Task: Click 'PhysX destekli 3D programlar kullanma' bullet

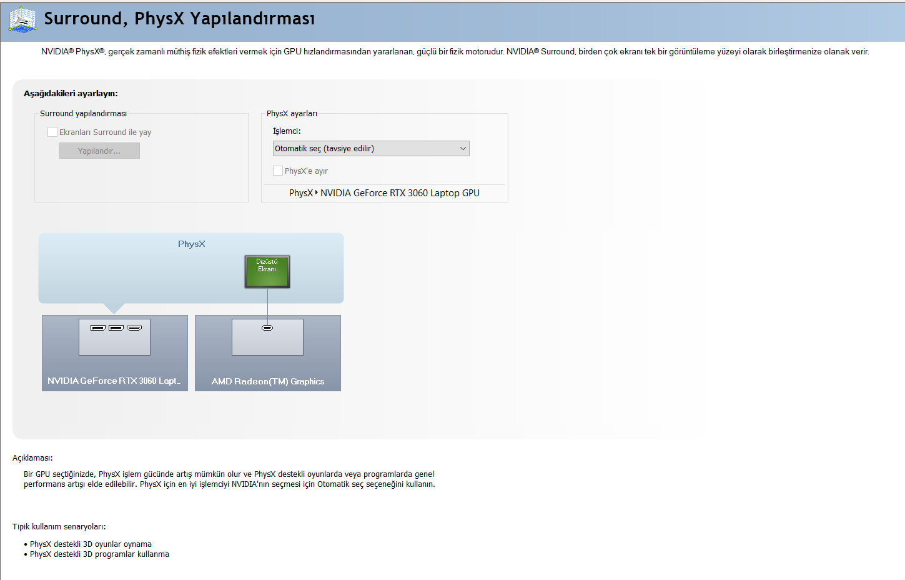Action: pyautogui.click(x=99, y=554)
